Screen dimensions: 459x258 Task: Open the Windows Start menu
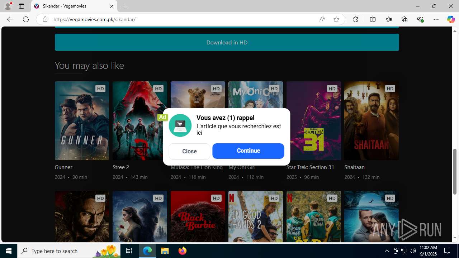coord(9,251)
